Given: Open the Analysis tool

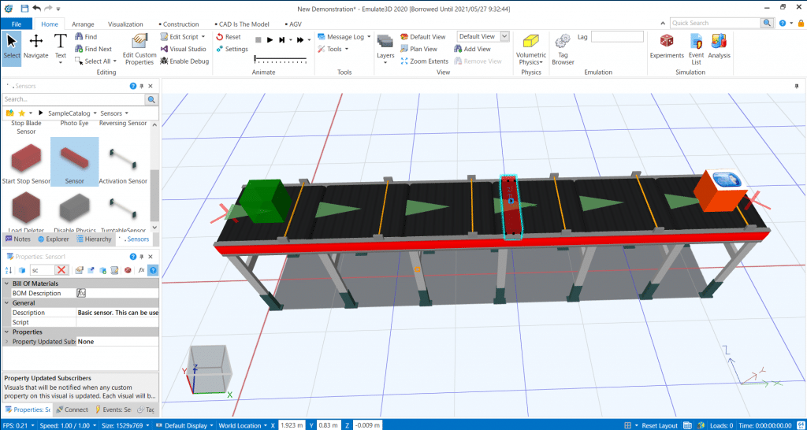Looking at the screenshot, I should pos(719,46).
